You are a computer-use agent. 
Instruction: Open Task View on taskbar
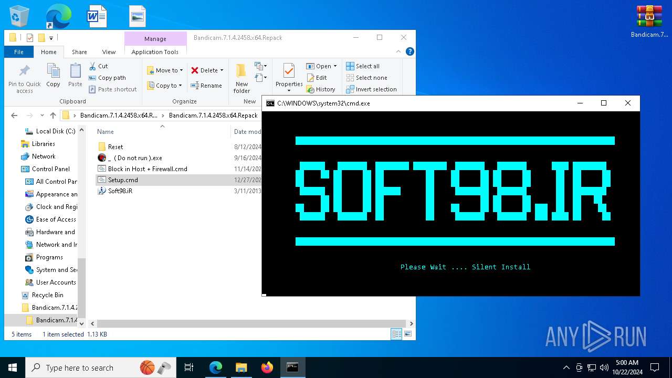point(189,367)
